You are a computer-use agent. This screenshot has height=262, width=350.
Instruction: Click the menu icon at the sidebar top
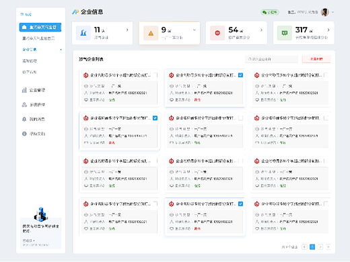coord(22,14)
